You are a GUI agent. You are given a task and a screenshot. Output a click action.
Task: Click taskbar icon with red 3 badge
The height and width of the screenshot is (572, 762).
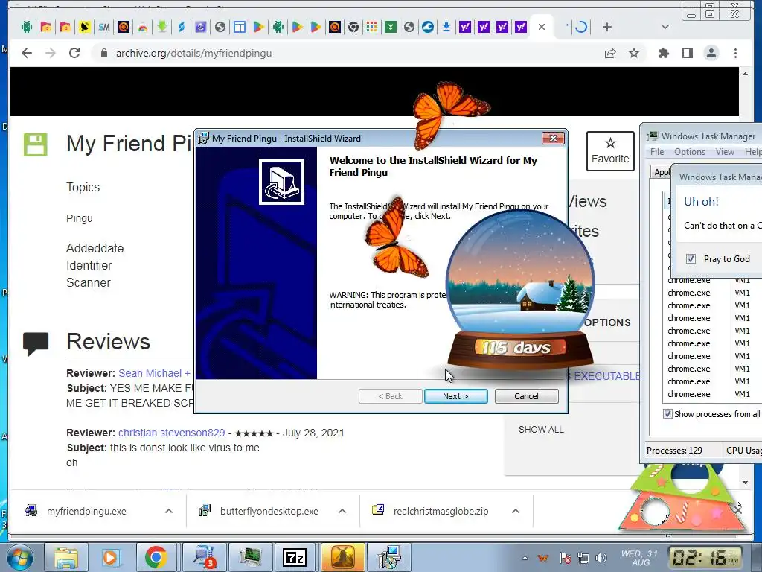[x=204, y=557]
